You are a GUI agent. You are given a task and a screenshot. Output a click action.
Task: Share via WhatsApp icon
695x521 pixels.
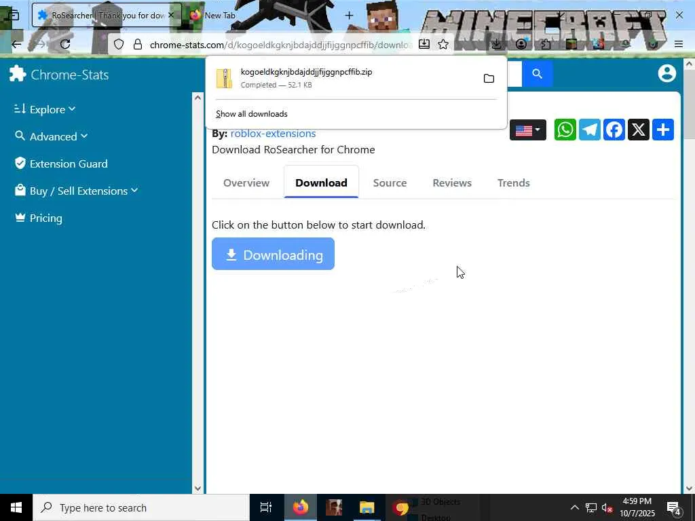(x=565, y=130)
